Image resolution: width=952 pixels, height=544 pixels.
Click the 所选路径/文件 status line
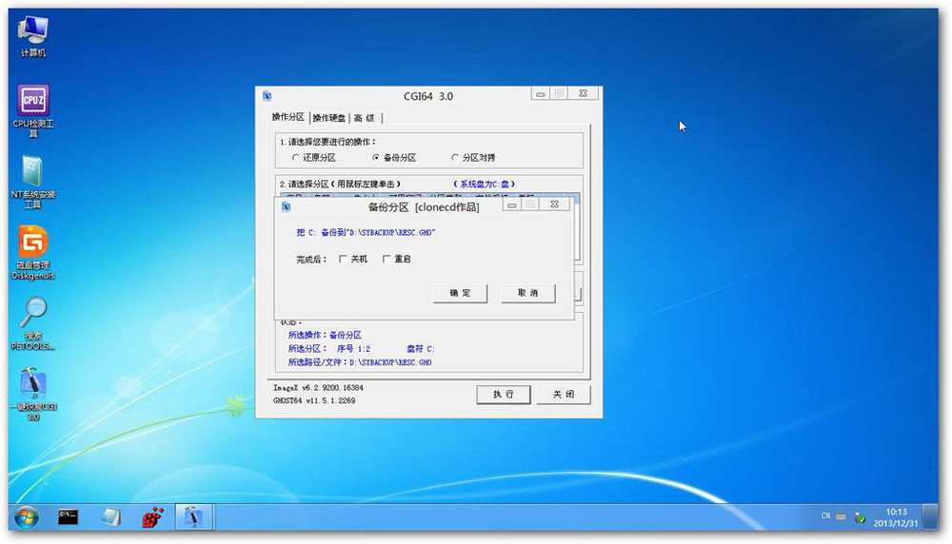click(360, 362)
